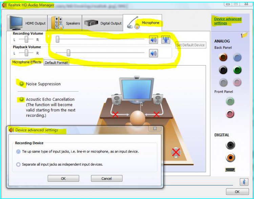Viewport: 254px width, 199px height.
Task: Open Default Format sub-tab
Action: (x=56, y=62)
